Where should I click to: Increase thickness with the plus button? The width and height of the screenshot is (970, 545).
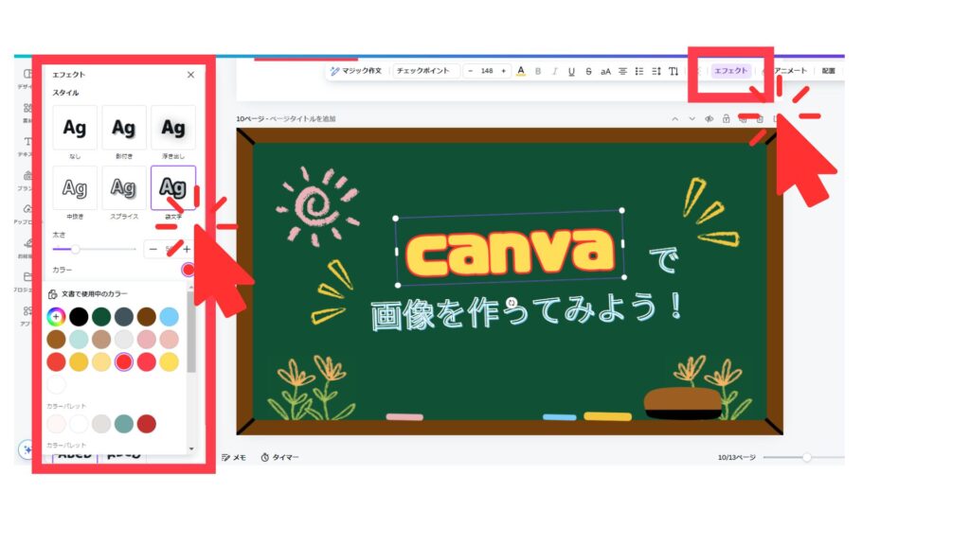click(187, 249)
